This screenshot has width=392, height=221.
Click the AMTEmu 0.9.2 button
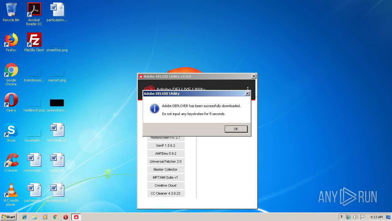click(166, 153)
